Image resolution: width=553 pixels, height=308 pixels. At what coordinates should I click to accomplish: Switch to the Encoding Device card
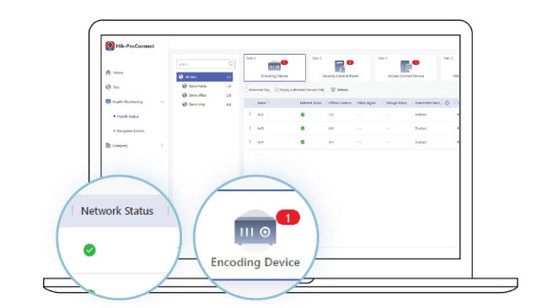tap(274, 67)
